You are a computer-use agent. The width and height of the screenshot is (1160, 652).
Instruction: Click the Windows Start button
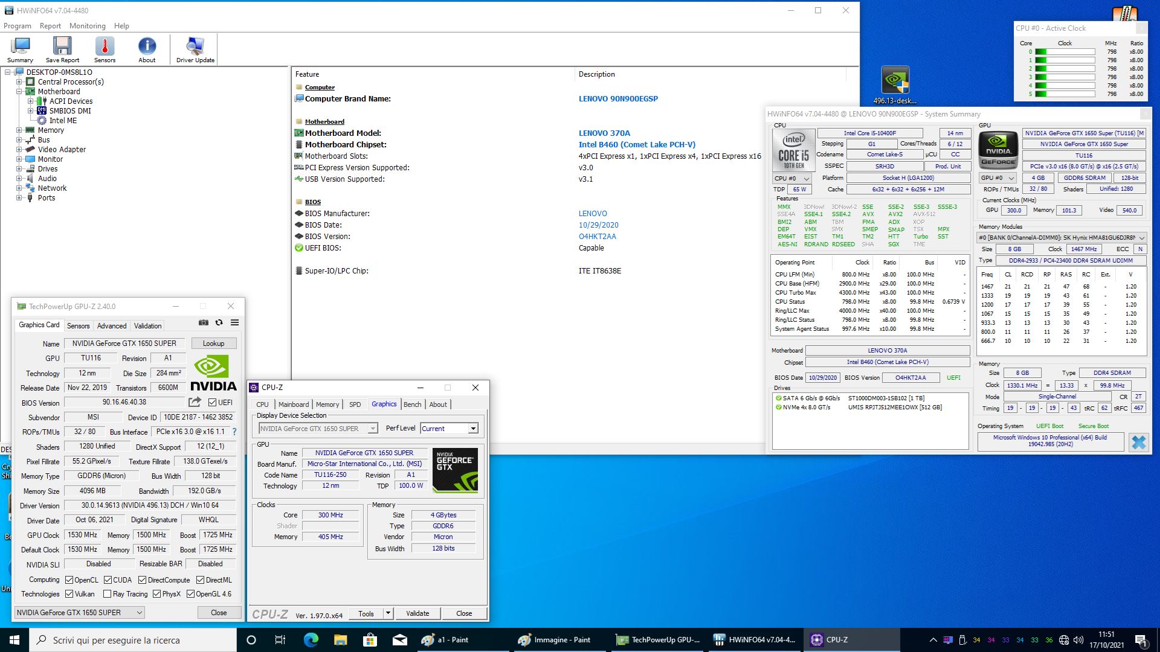click(x=14, y=640)
